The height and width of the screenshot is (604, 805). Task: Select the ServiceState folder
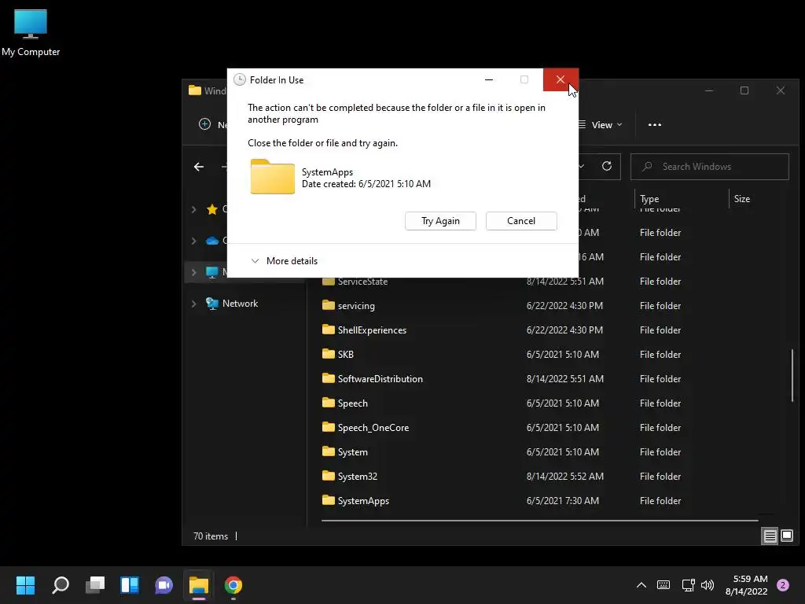coord(362,282)
